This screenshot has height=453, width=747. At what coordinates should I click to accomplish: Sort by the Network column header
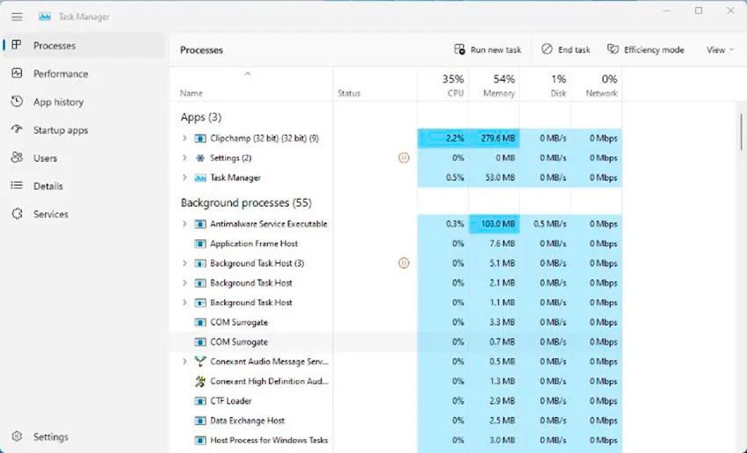pyautogui.click(x=597, y=84)
